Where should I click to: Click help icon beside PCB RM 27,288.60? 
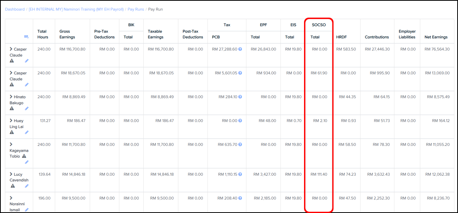coord(240,49)
